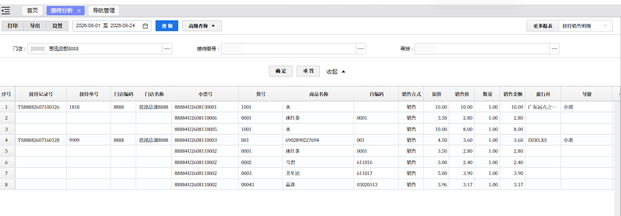This screenshot has width=621, height=216.
Task: Open 门店 lookup ellipsis button
Action: point(167,49)
